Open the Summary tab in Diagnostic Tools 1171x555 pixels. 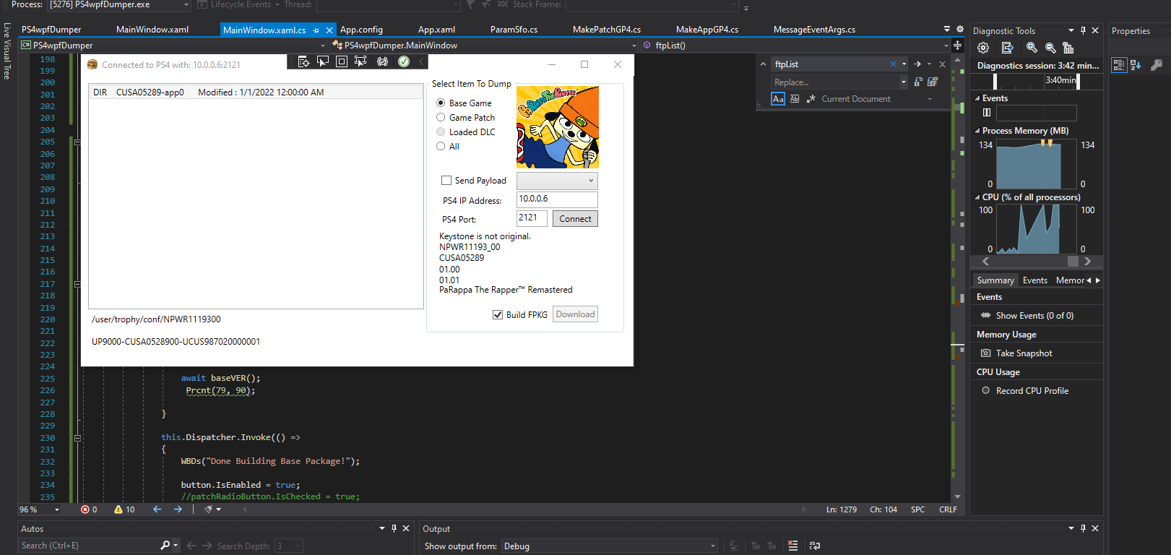[x=995, y=280]
